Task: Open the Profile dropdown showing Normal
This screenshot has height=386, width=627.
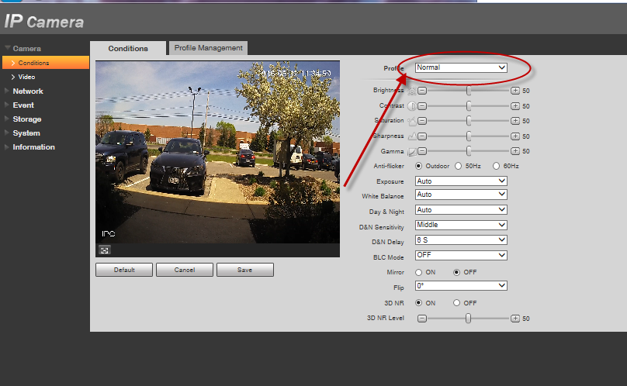Action: 461,68
